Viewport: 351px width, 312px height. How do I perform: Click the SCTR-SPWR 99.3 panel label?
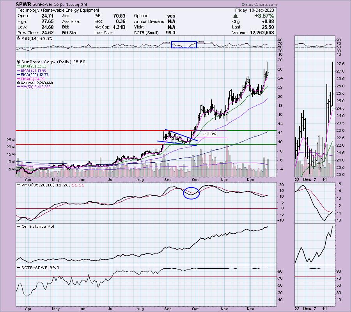34,268
